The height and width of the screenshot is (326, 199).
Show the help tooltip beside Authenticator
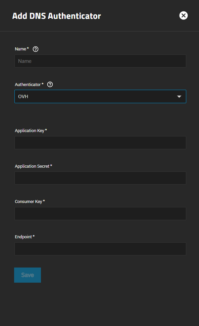[50, 84]
